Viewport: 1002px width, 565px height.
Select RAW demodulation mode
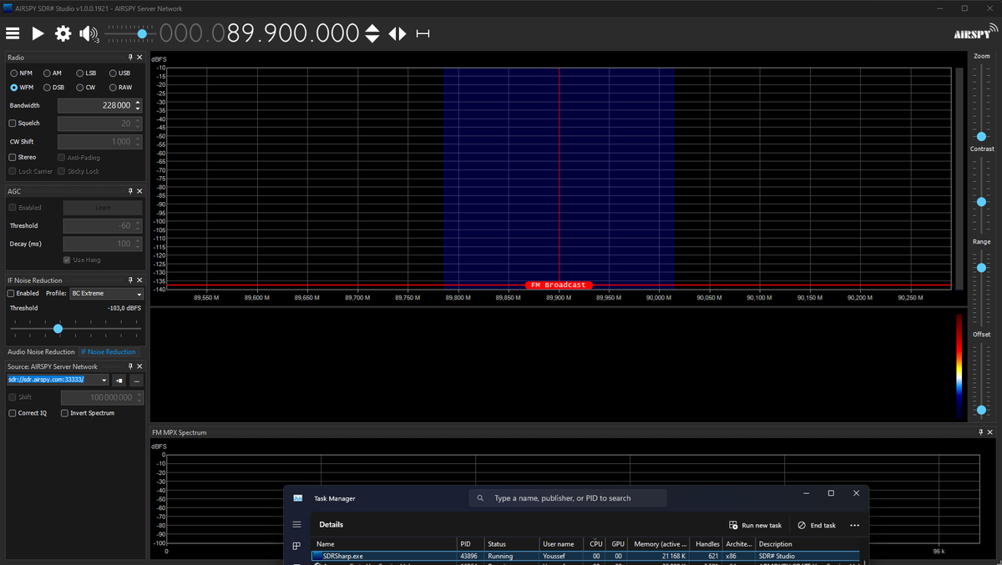point(120,88)
